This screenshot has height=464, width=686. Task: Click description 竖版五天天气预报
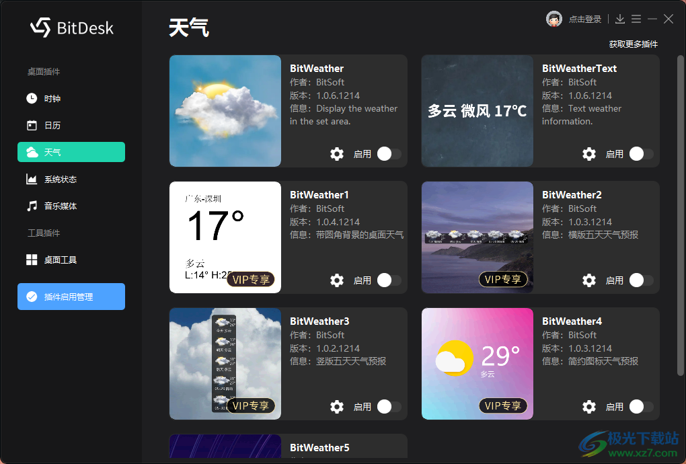tap(351, 361)
